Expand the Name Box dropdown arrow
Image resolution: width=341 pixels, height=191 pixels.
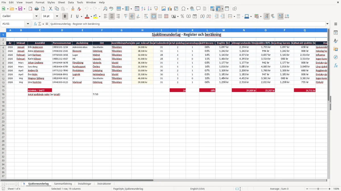coord(28,24)
